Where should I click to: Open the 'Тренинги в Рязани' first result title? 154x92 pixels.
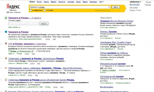coord(18,32)
